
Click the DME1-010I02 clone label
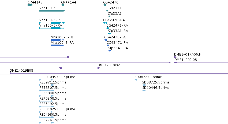pos(109,65)
